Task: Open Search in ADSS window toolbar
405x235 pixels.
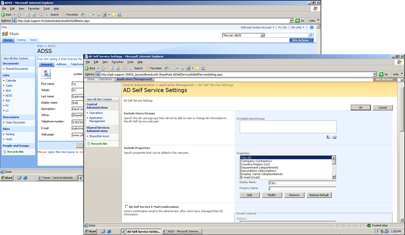Action: (x=52, y=15)
